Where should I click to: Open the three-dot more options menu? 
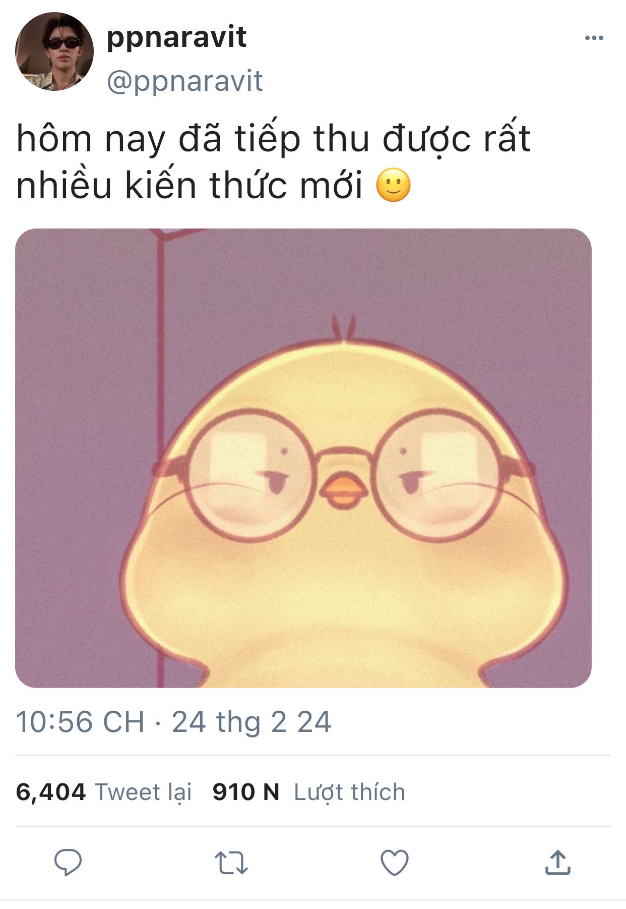point(594,38)
